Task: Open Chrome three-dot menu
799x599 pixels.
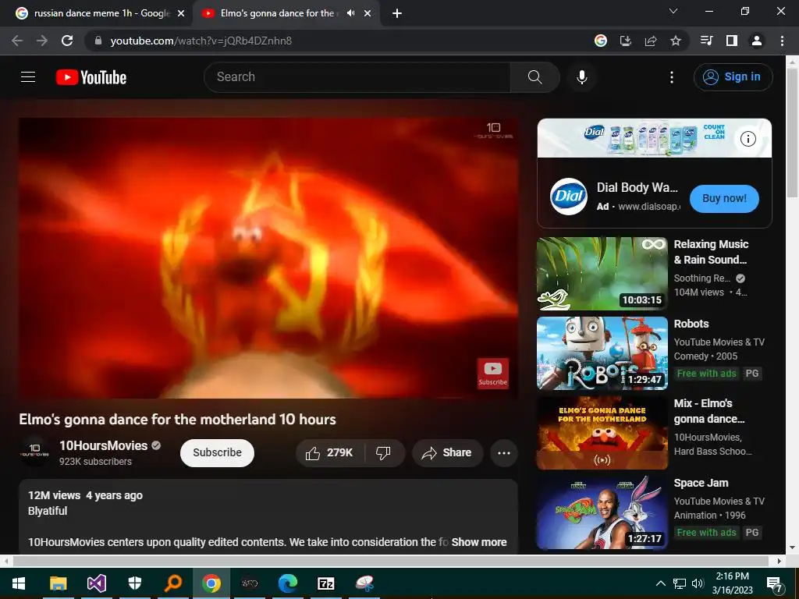Action: click(x=782, y=41)
